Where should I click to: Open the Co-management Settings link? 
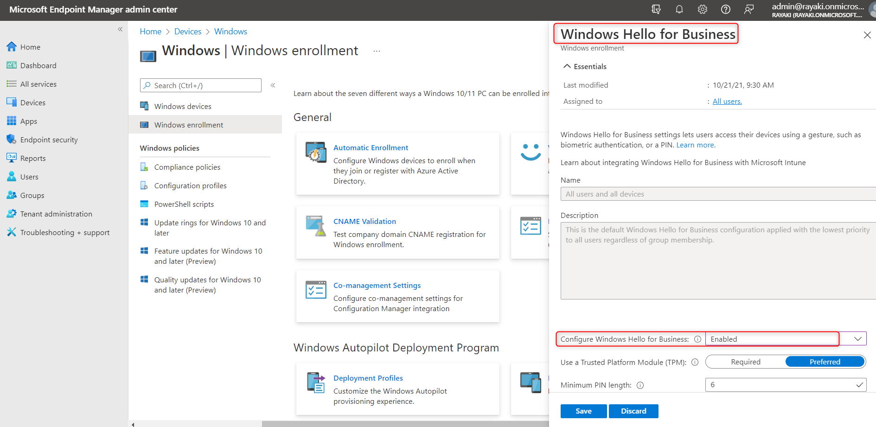point(377,285)
